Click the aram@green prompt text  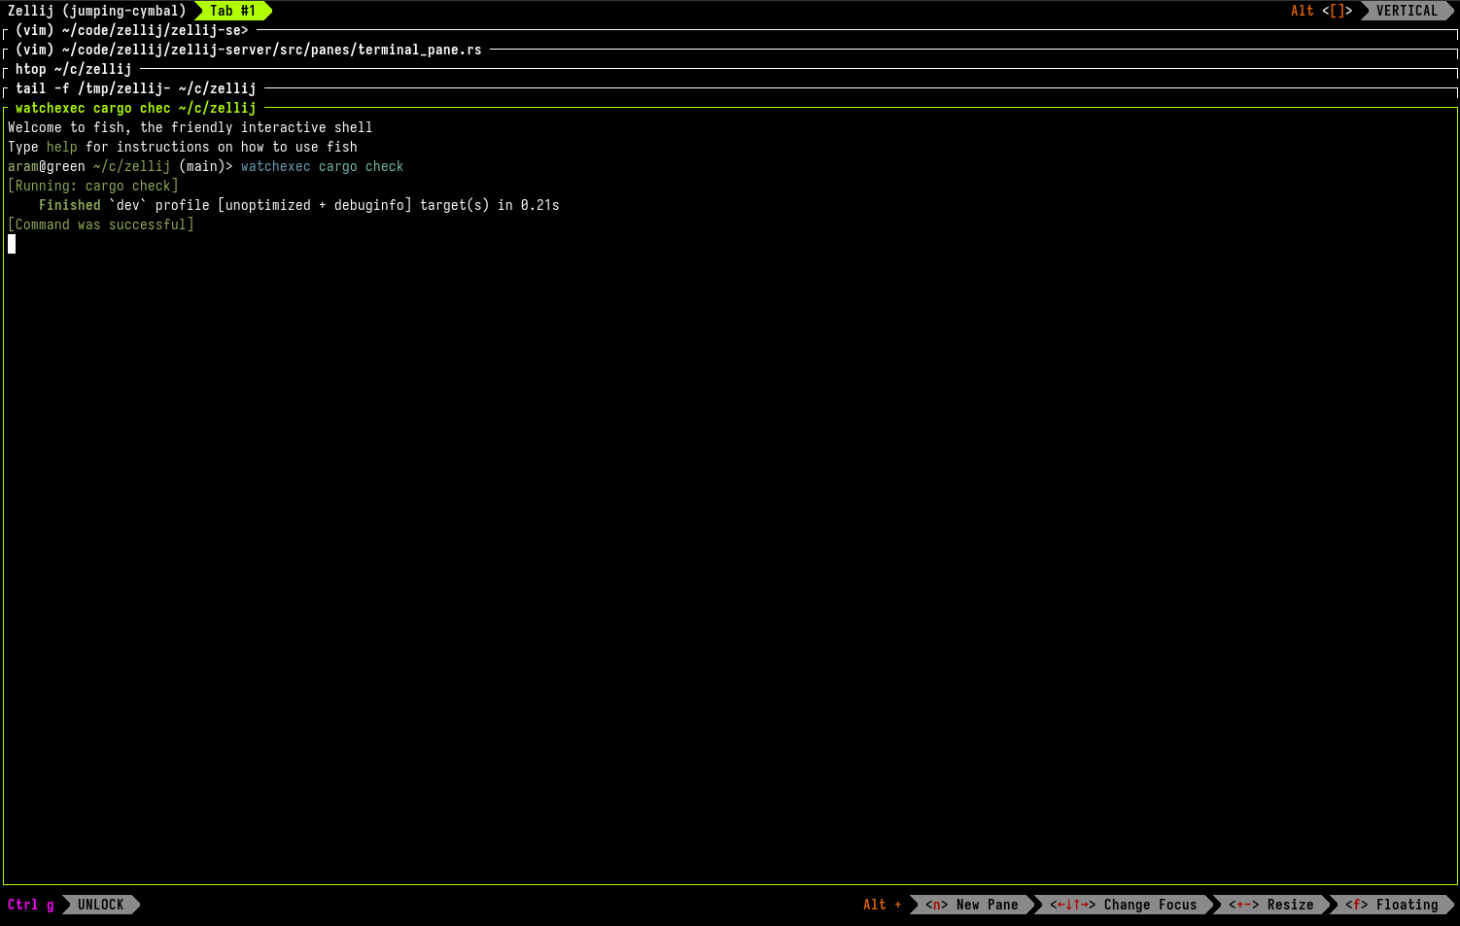[47, 166]
